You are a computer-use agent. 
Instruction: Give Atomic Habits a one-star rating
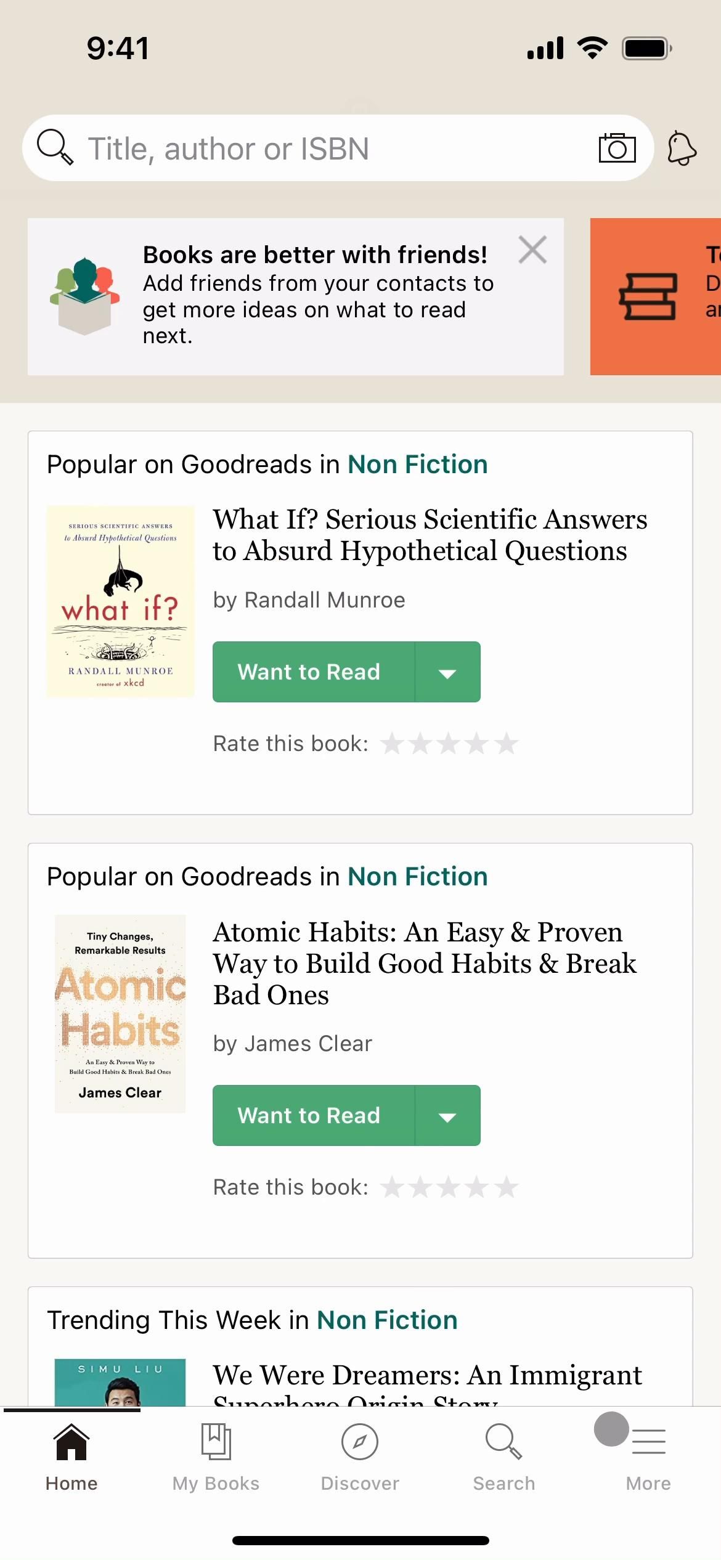[392, 1187]
